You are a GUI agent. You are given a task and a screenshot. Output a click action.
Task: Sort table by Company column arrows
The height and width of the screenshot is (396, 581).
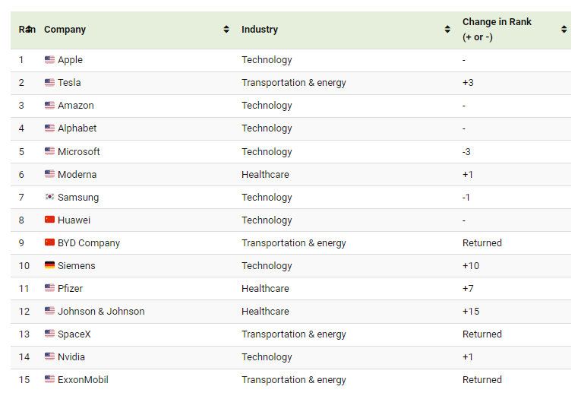pyautogui.click(x=226, y=30)
